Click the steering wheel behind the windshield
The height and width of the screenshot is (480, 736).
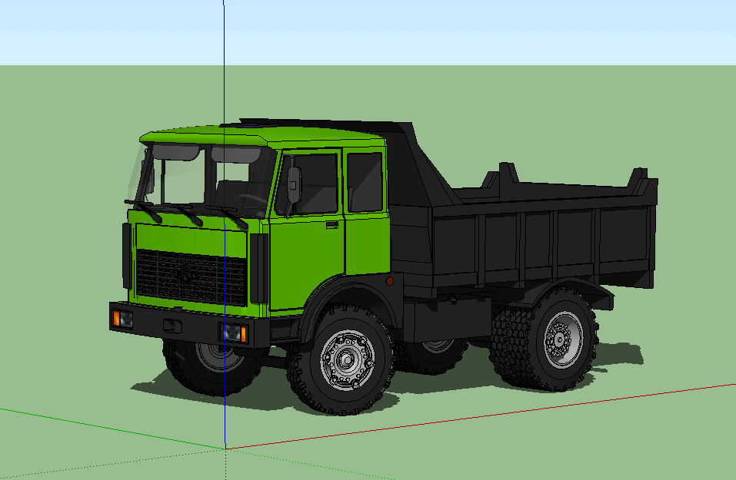251,202
